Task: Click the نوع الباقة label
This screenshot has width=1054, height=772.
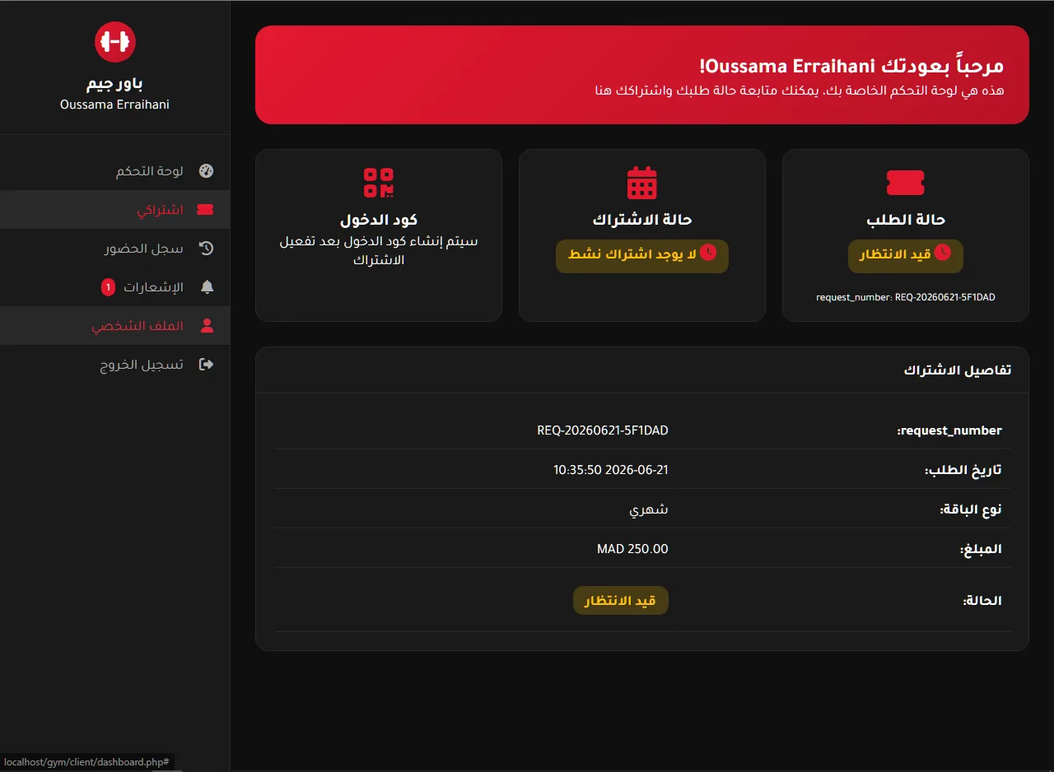Action: click(971, 509)
